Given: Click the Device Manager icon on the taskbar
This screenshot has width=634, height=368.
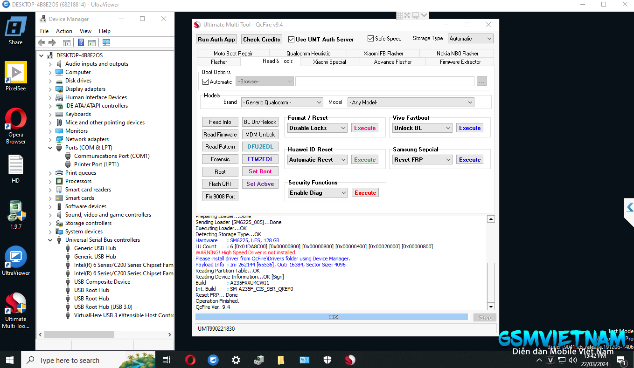Looking at the screenshot, I should click(x=259, y=360).
